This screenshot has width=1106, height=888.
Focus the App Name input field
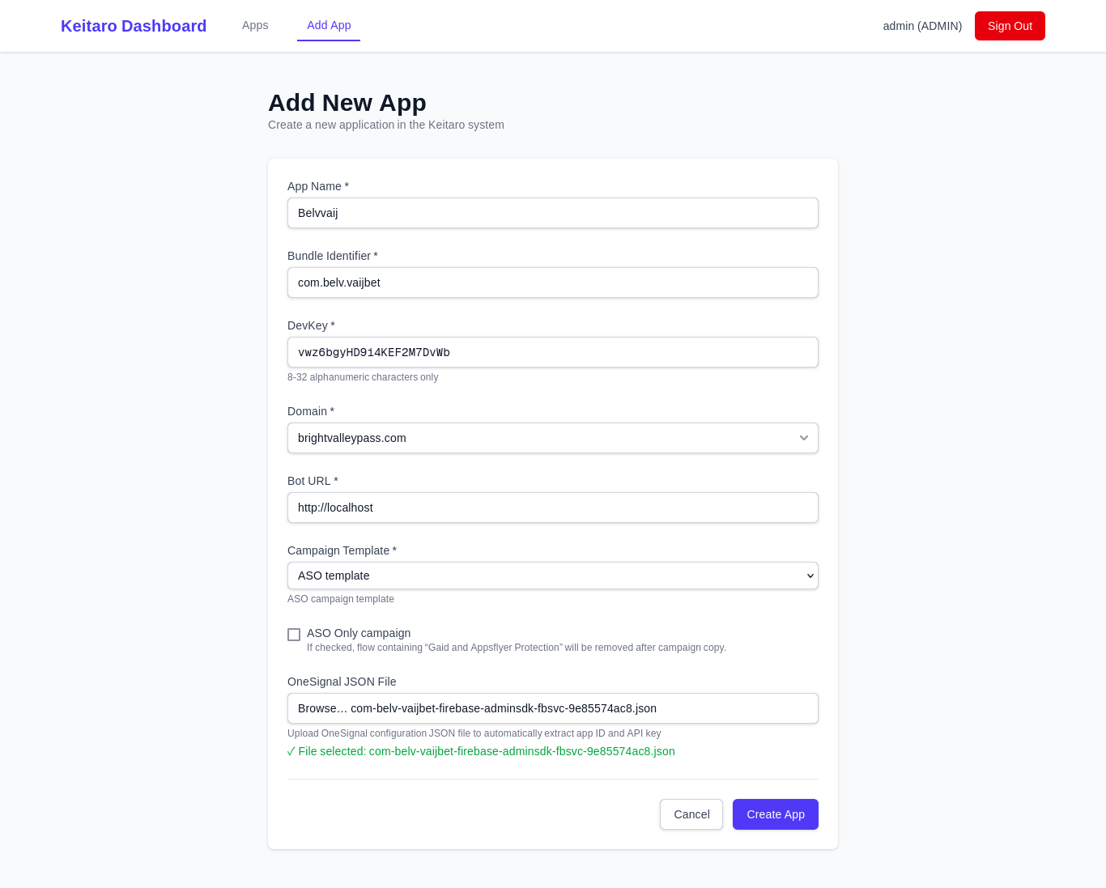pos(552,213)
